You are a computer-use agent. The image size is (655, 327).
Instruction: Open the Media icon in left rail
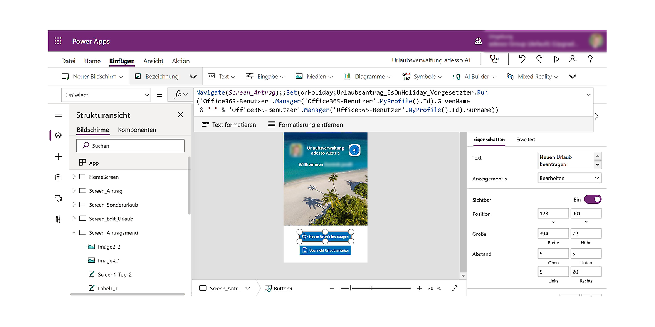coord(58,198)
